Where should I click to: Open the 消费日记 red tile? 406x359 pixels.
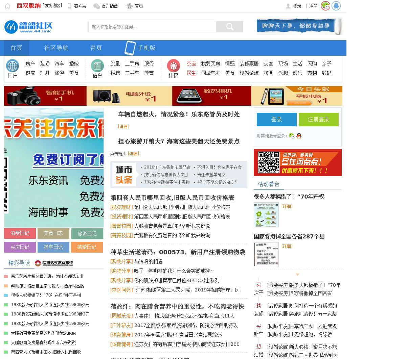[20, 233]
